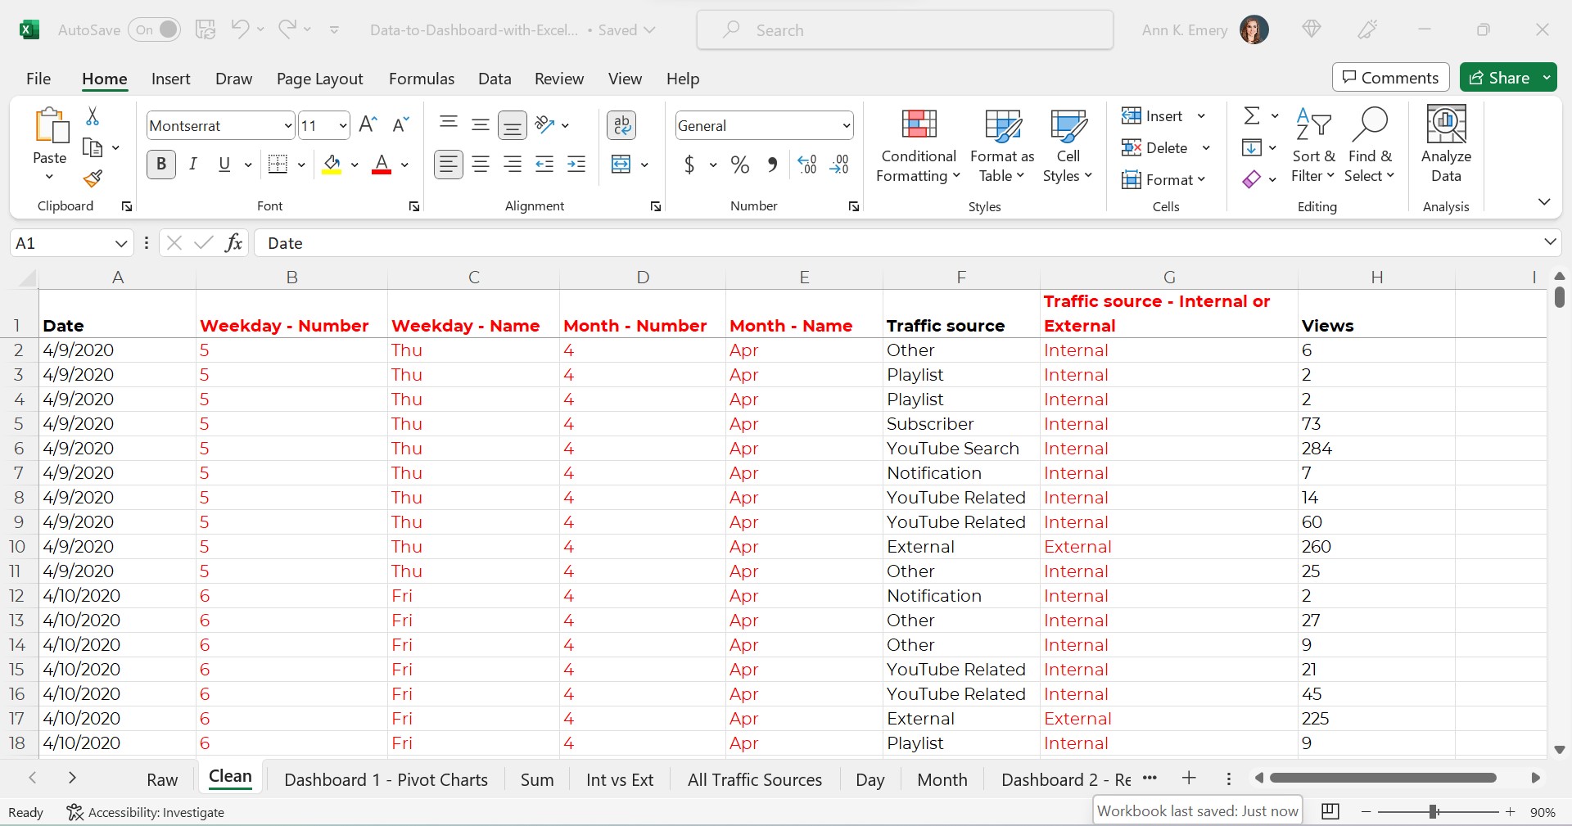This screenshot has width=1572, height=826.
Task: Open the Name Box A1 dropdown
Action: pos(121,243)
